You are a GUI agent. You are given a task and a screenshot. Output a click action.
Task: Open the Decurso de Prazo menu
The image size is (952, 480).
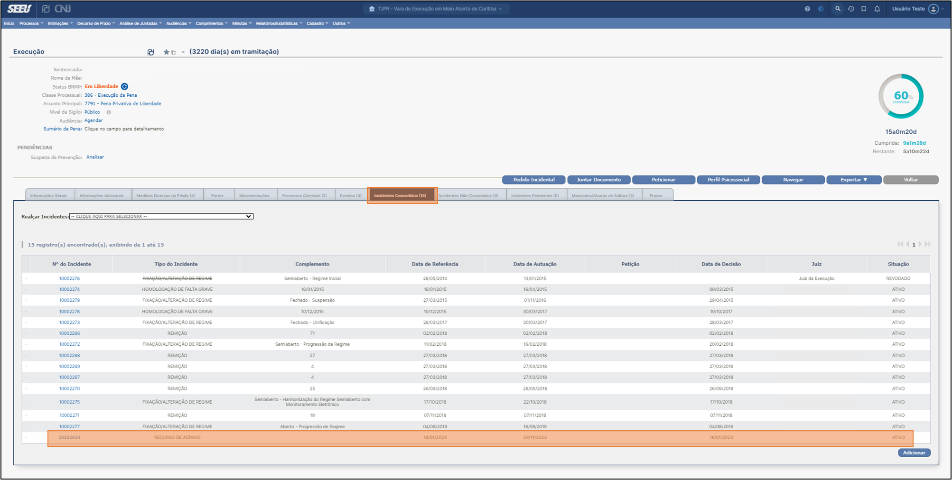96,23
